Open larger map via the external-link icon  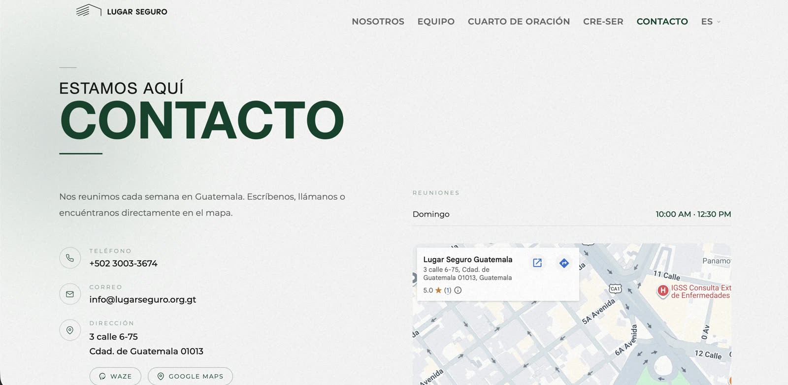(x=537, y=263)
